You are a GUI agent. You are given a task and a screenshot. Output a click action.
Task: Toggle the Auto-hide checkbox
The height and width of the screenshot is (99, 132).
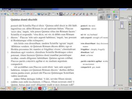[117, 85]
